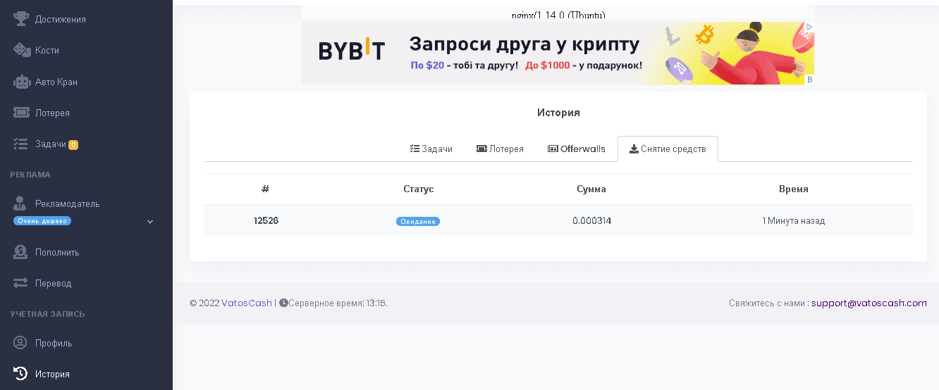Viewport: 939px width, 390px height.
Task: Click the checklist icon next to Задачи
Action: click(21, 144)
